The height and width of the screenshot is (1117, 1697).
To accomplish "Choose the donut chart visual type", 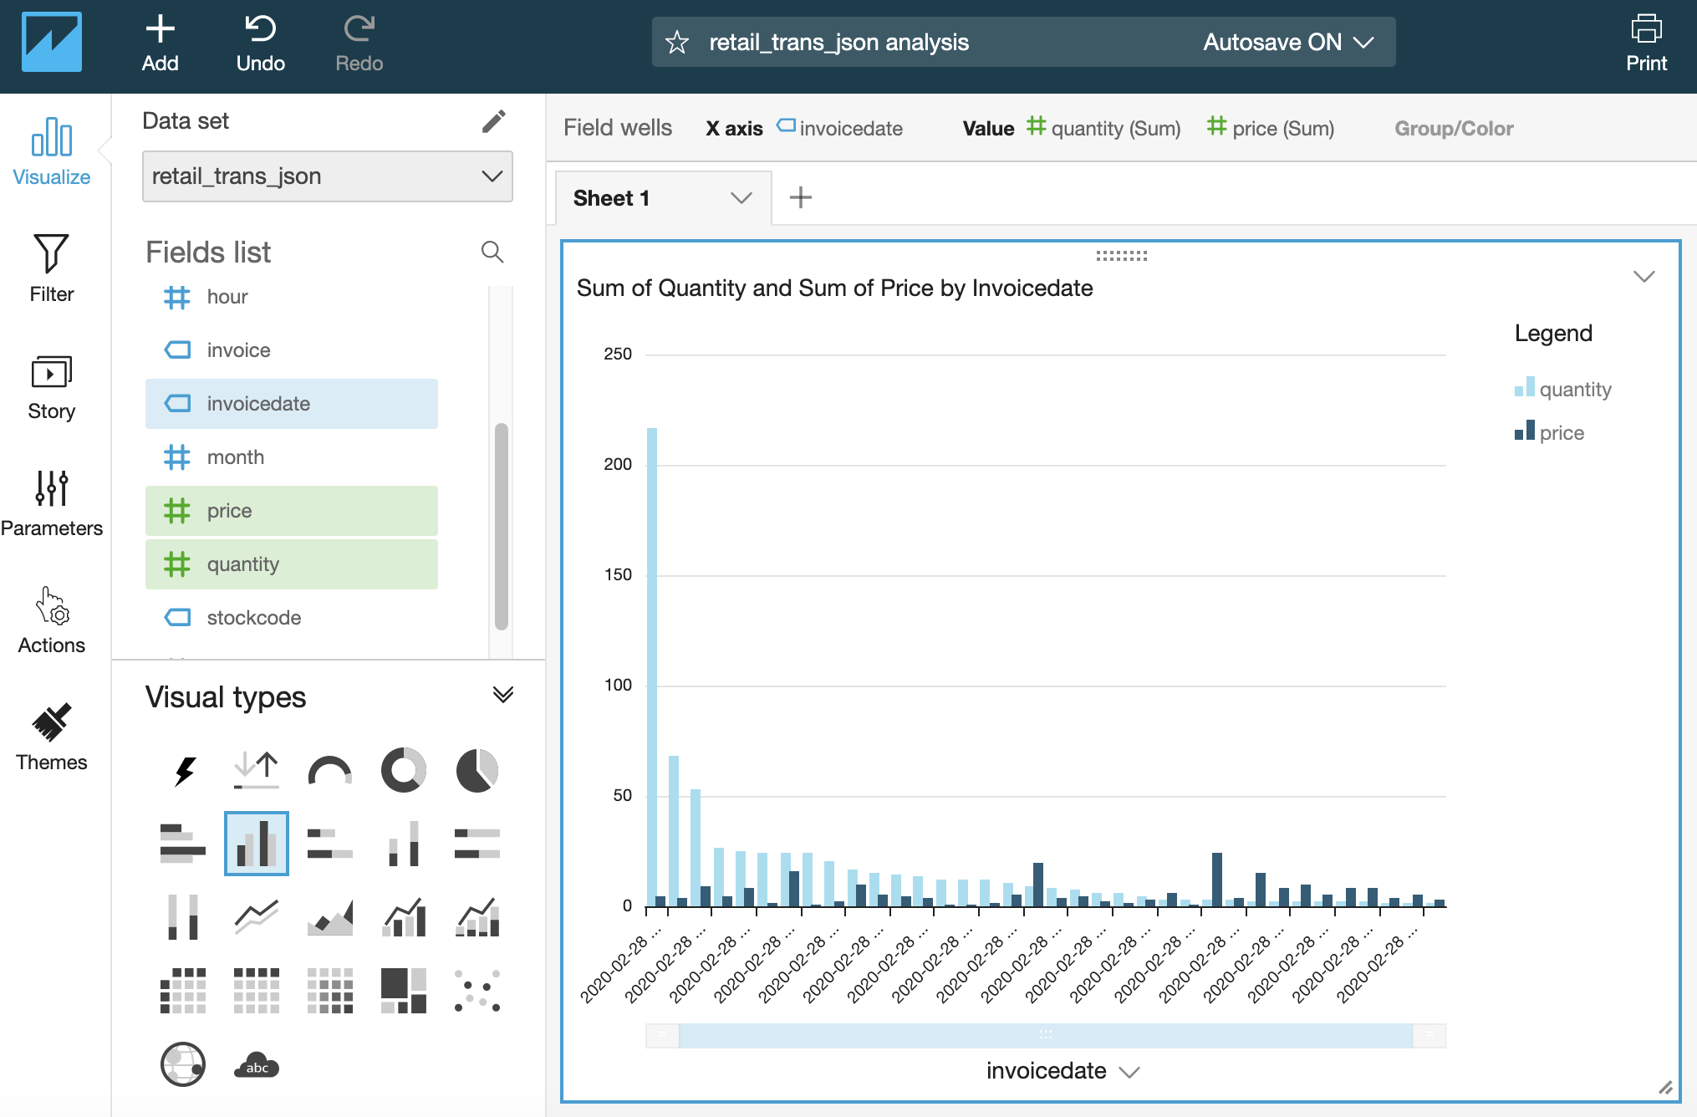I will click(404, 770).
